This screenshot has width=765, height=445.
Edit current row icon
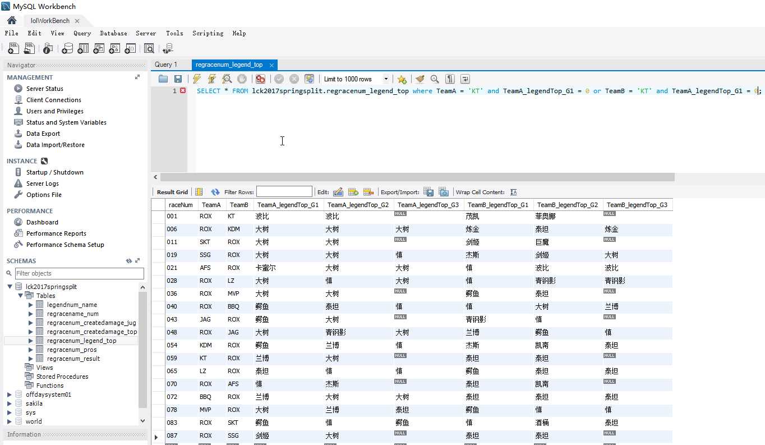point(338,192)
